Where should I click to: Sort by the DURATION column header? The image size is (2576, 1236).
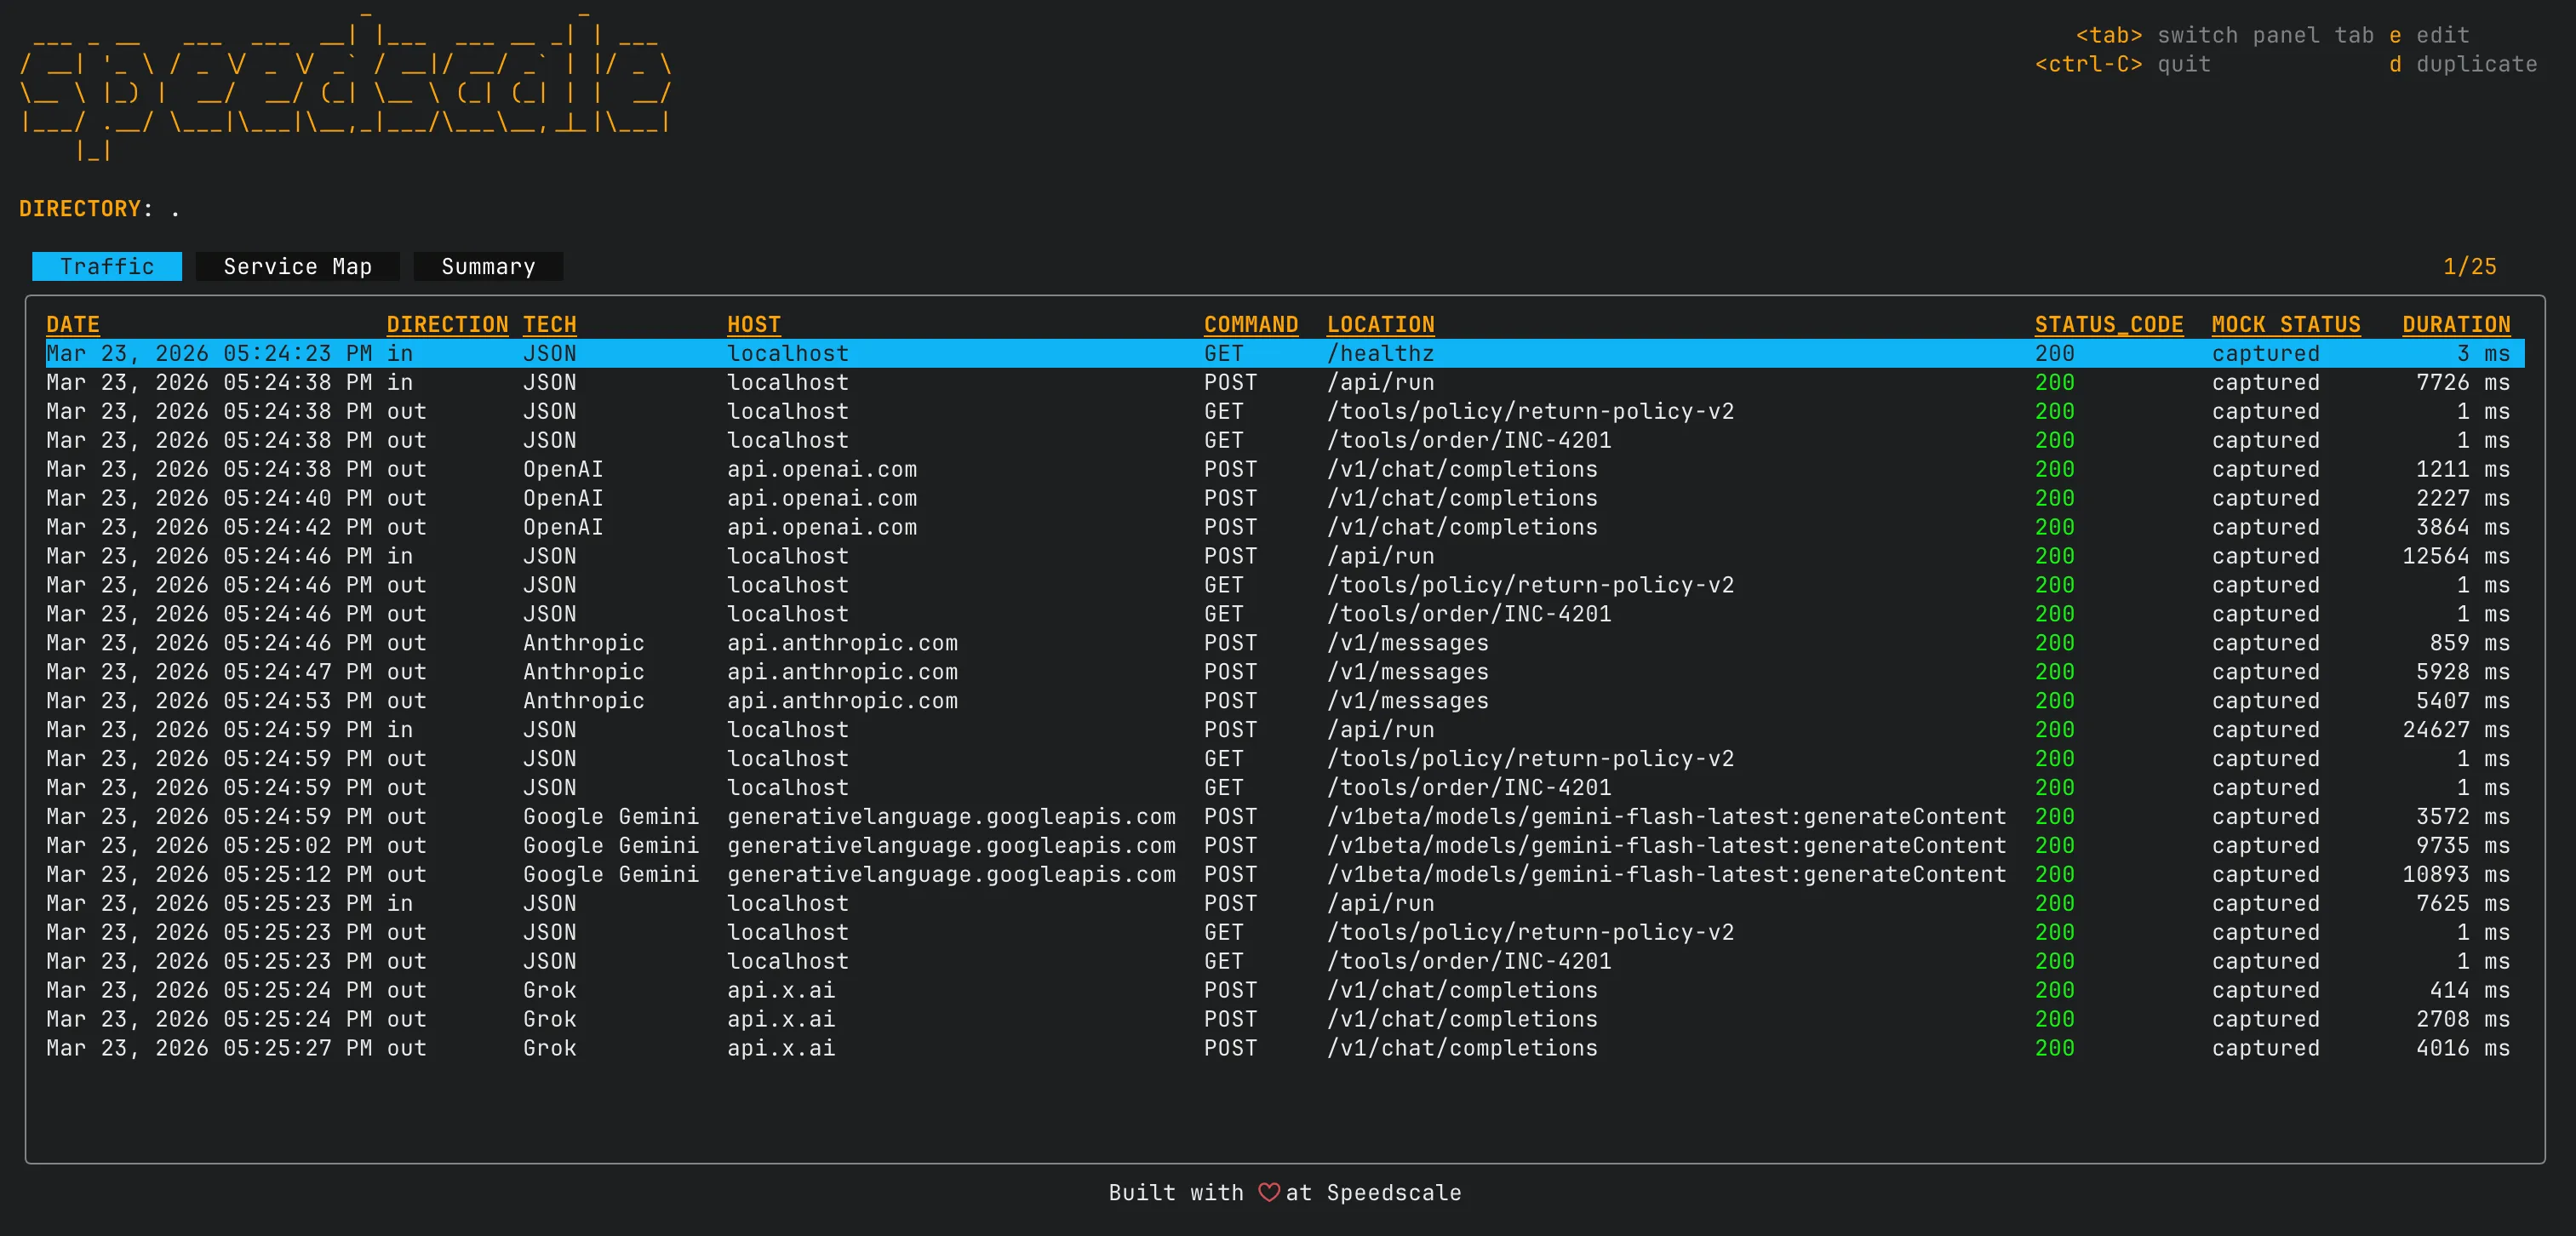pos(2455,324)
